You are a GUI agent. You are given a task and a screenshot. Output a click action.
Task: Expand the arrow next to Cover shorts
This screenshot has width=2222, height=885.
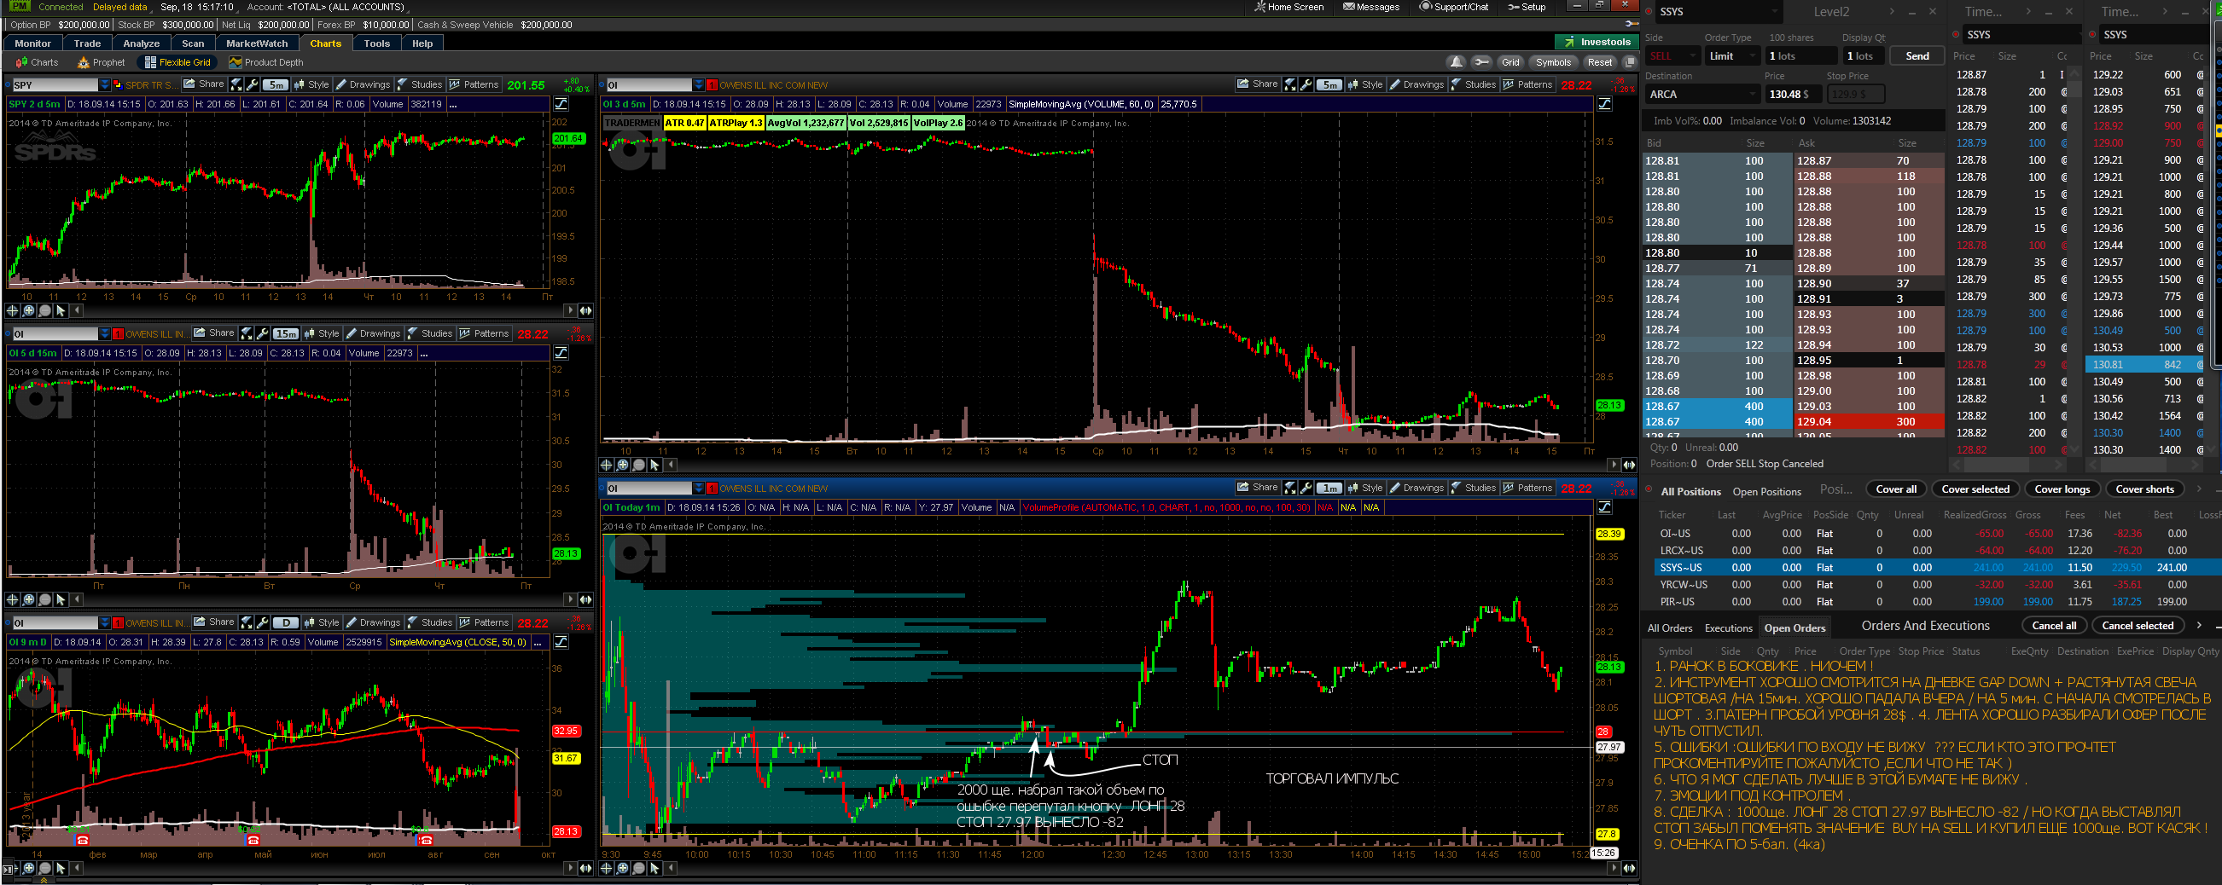(x=2199, y=489)
